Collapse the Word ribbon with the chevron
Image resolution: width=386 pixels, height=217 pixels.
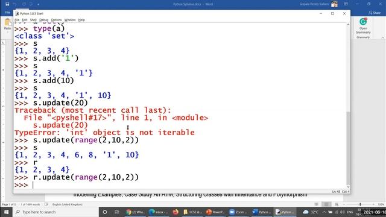click(x=383, y=37)
